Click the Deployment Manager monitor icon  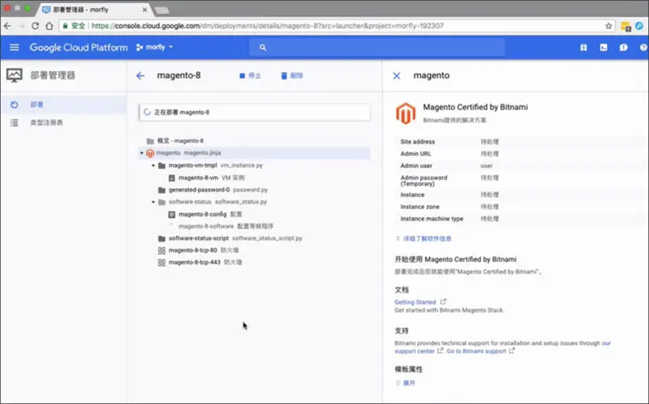[15, 75]
